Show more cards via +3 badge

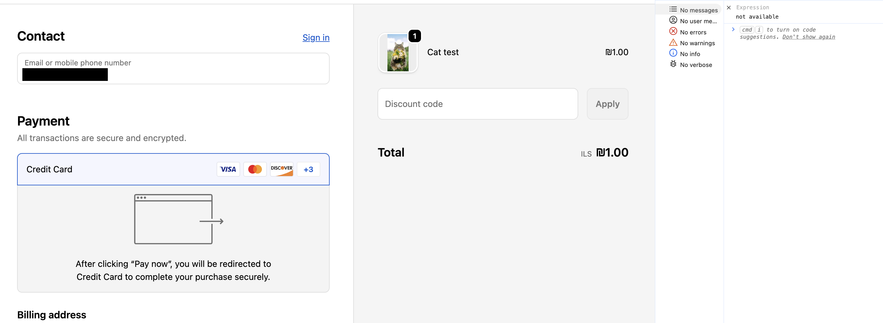(x=308, y=169)
